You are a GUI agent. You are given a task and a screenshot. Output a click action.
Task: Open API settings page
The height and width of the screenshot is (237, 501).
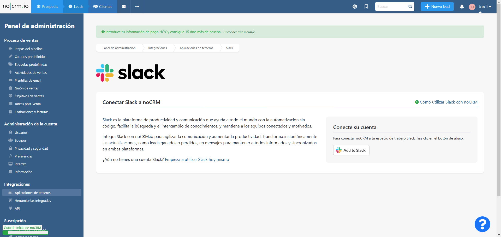17,208
